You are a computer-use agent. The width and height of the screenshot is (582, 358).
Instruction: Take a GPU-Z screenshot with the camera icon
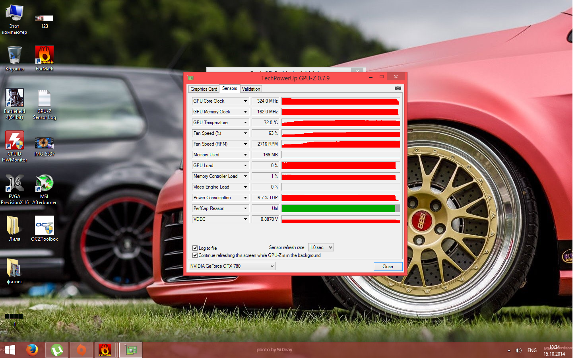click(398, 88)
